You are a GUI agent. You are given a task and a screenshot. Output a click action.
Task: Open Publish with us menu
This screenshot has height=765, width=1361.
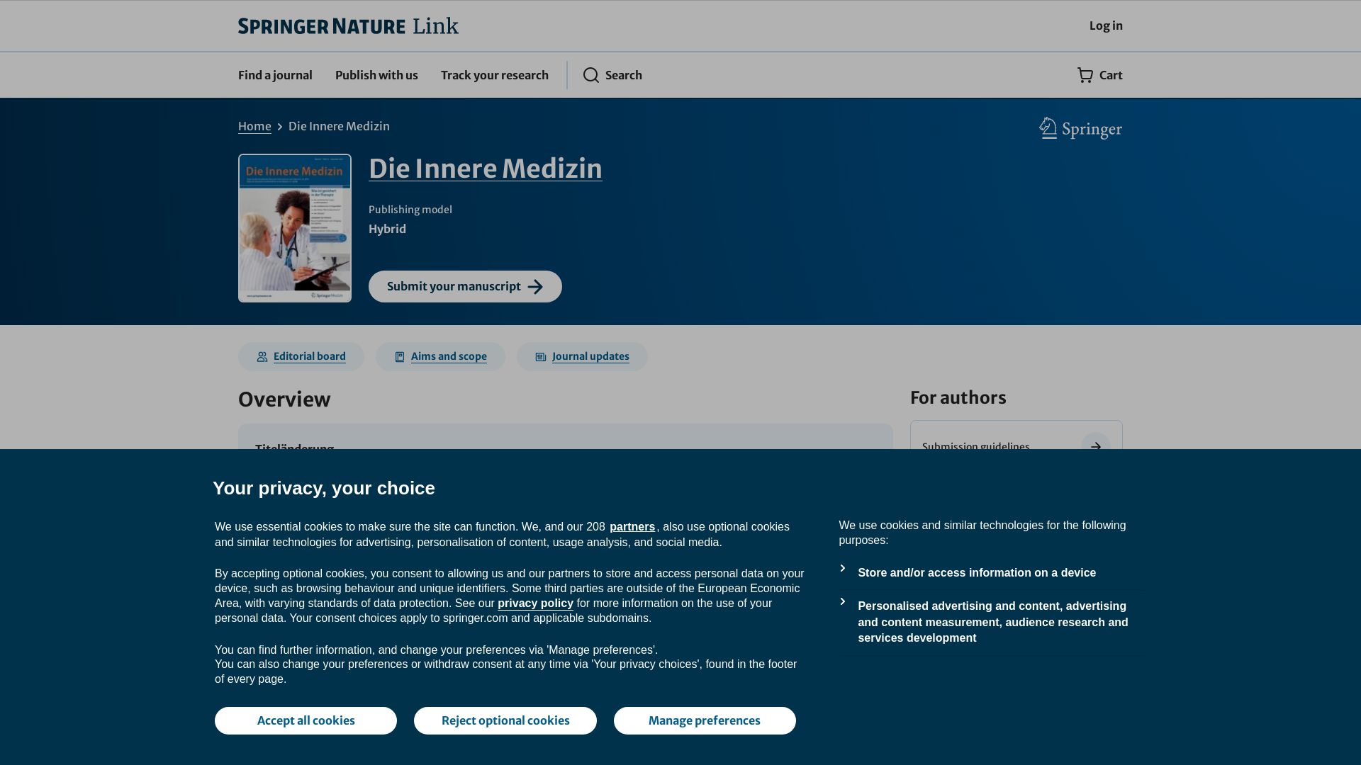pos(376,75)
